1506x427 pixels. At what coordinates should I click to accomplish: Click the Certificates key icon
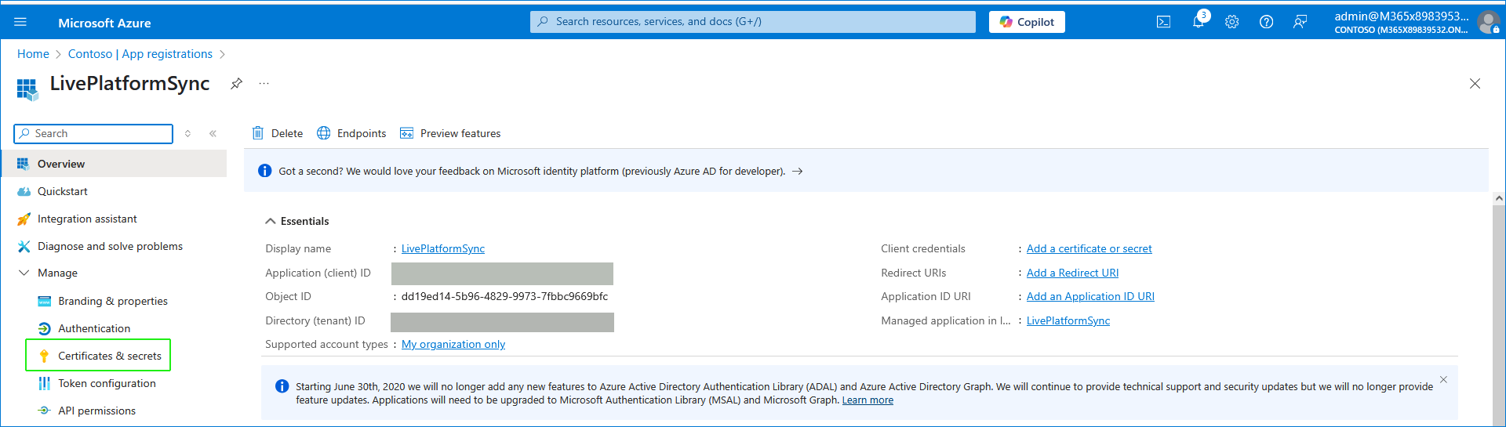coord(45,356)
